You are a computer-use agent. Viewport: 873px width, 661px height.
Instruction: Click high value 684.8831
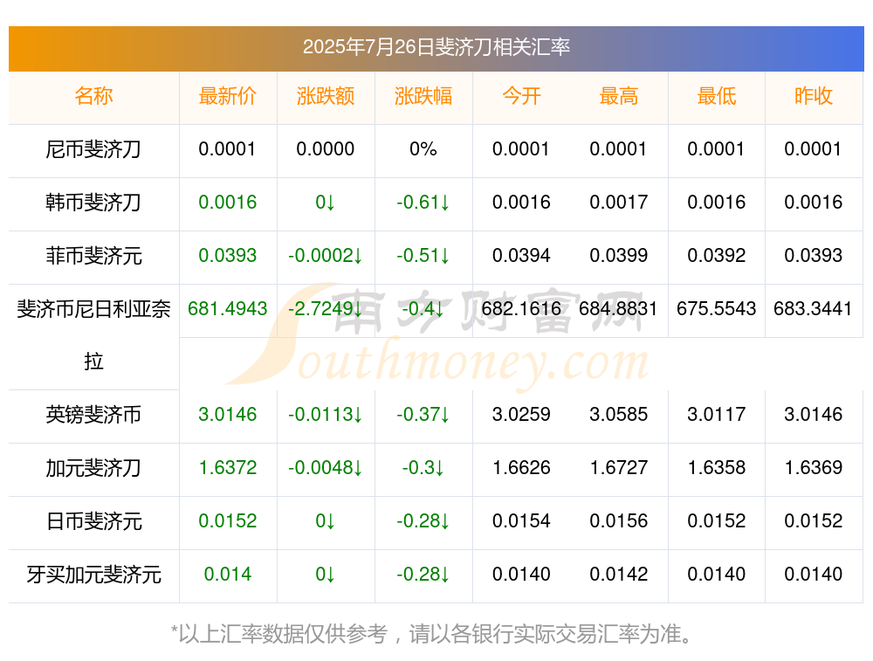coord(619,308)
